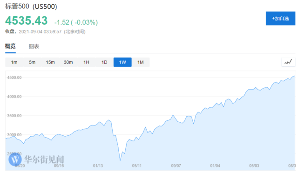Click the +加自选 add to watchlist button

click(280, 19)
